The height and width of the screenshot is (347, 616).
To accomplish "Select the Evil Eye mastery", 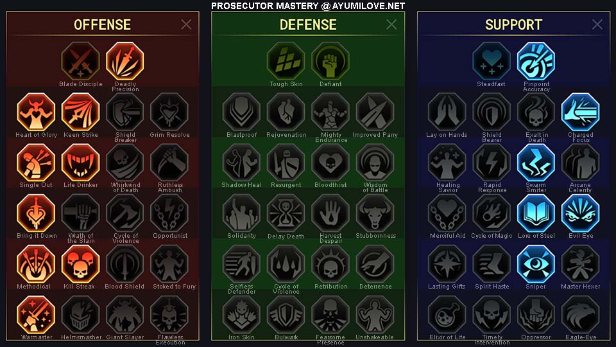I will (580, 213).
